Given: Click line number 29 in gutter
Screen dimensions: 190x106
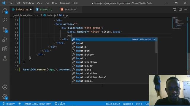Looking at the screenshot, I should (x=17, y=24).
